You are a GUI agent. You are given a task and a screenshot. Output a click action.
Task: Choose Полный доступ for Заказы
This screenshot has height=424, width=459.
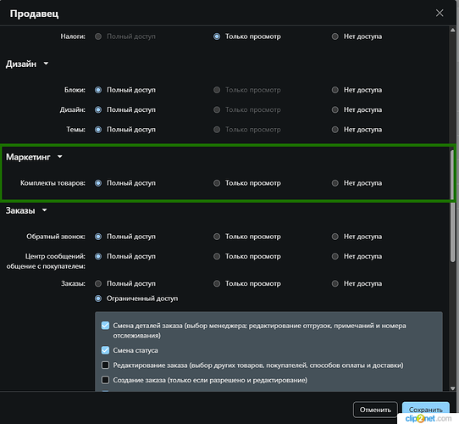click(x=98, y=283)
